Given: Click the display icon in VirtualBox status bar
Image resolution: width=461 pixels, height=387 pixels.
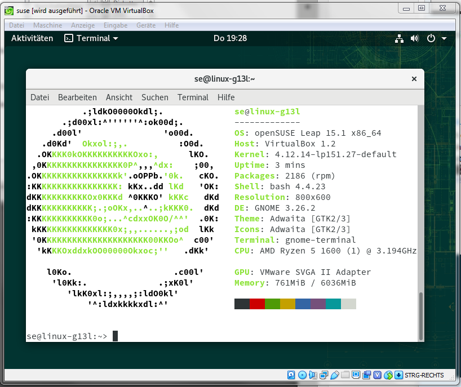Looking at the screenshot, I should pyautogui.click(x=356, y=375).
